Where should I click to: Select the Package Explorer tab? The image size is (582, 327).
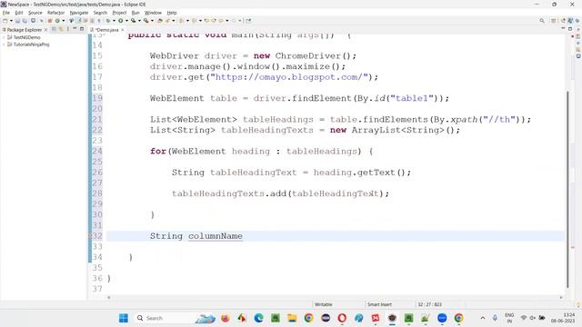[25, 30]
